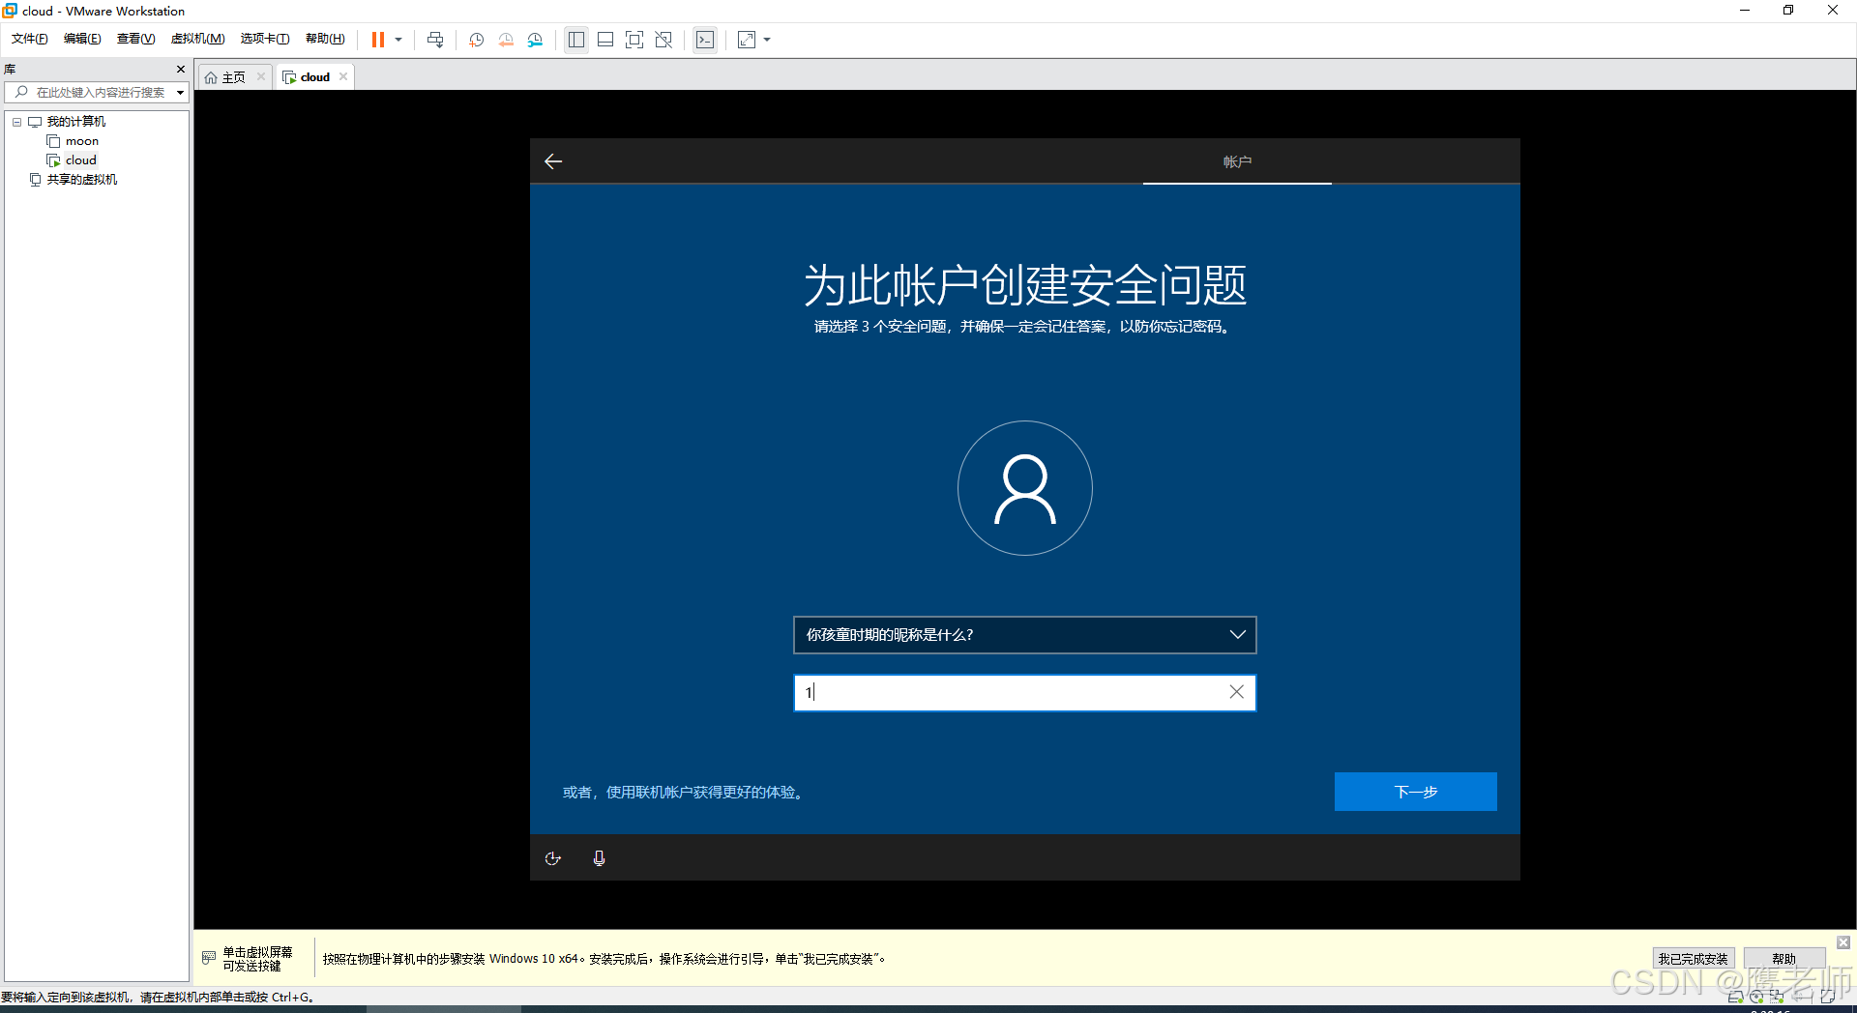Screen dimensions: 1857x1013
Task: Enter full screen mode icon
Action: pyautogui.click(x=634, y=40)
